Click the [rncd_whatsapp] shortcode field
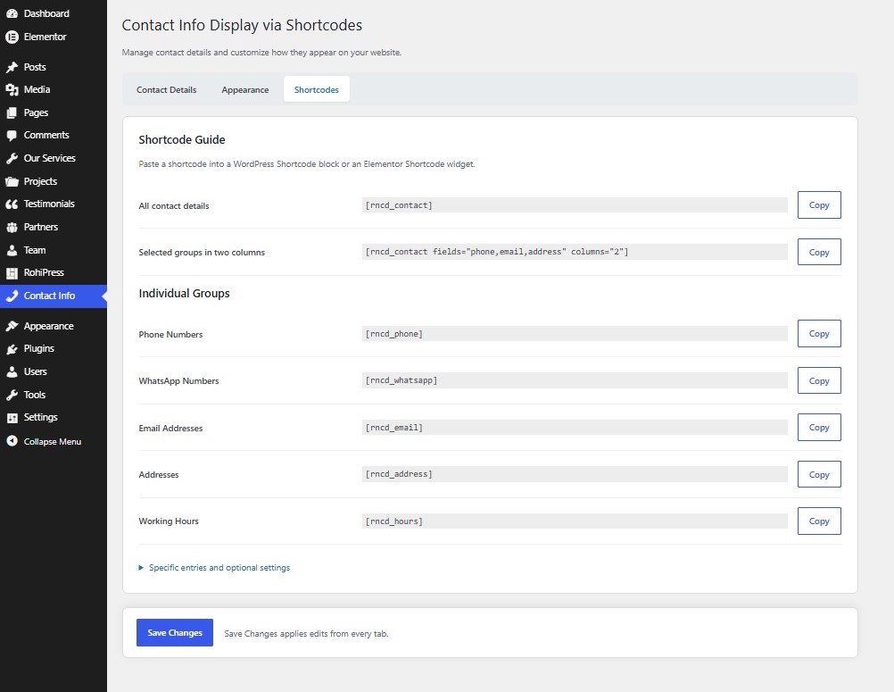894x692 pixels. [x=575, y=380]
